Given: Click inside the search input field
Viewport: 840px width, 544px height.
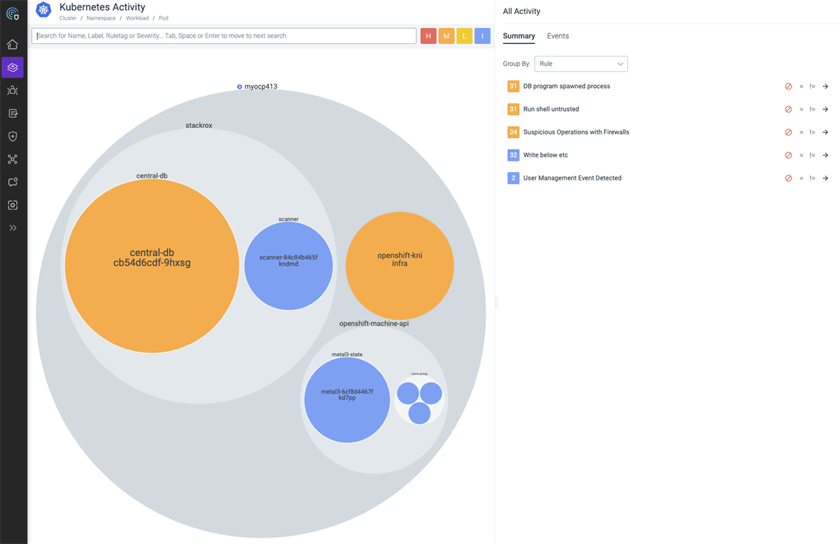Looking at the screenshot, I should 224,36.
